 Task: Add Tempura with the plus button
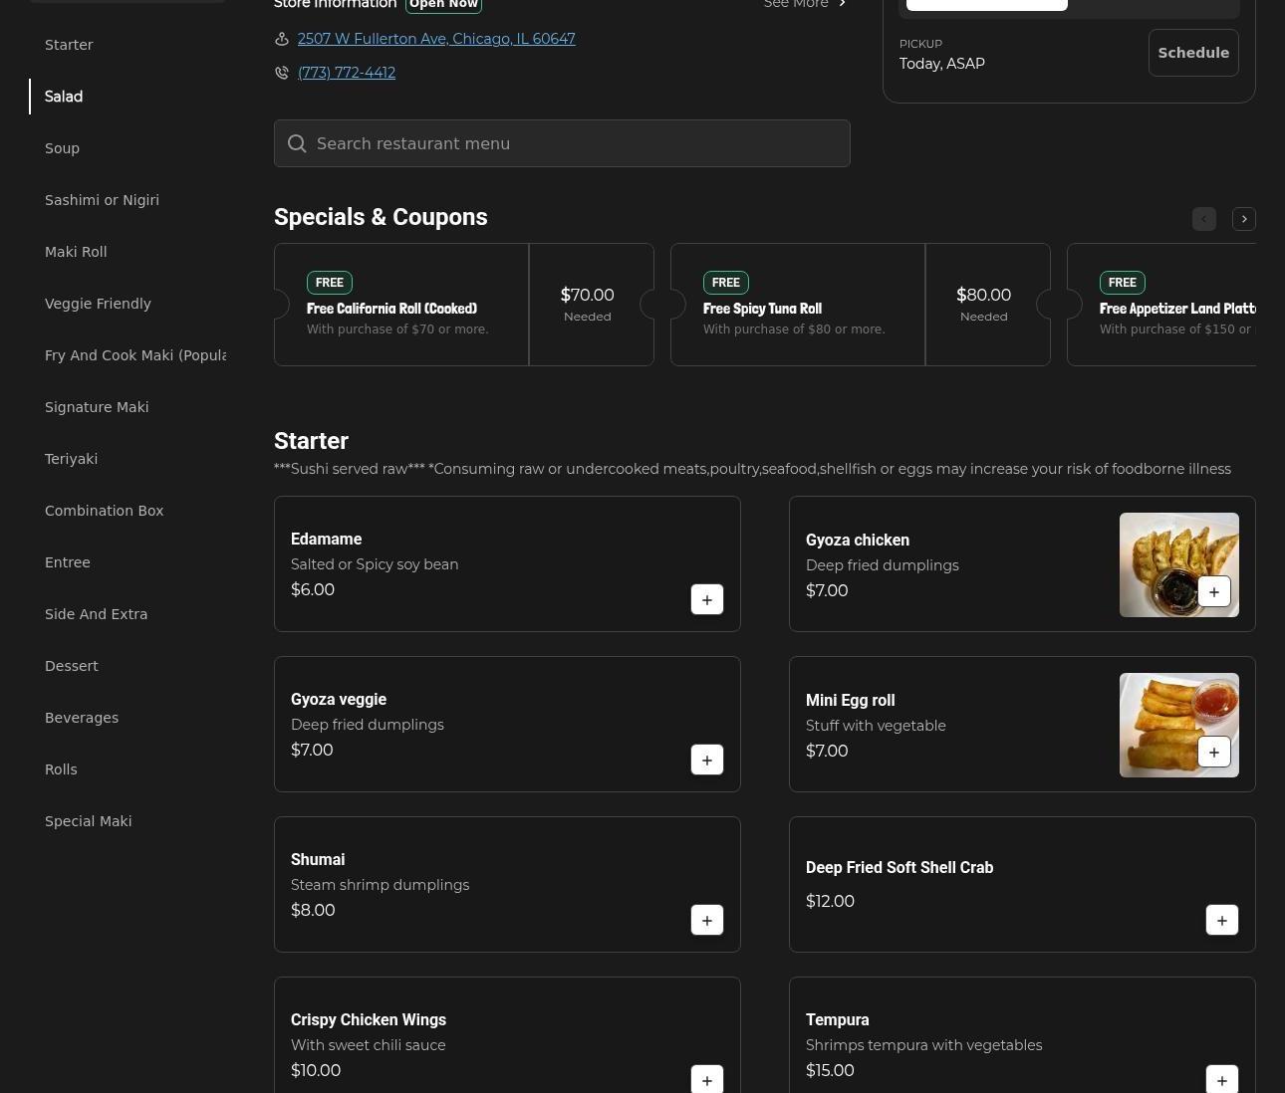point(1221,1079)
